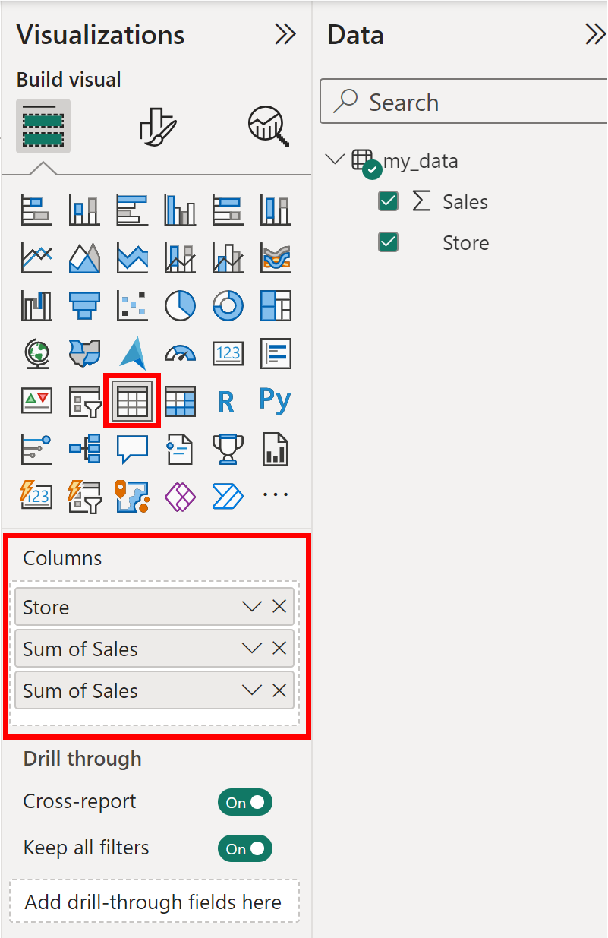The image size is (608, 938).
Task: Choose the Line chart visual
Action: tap(36, 258)
